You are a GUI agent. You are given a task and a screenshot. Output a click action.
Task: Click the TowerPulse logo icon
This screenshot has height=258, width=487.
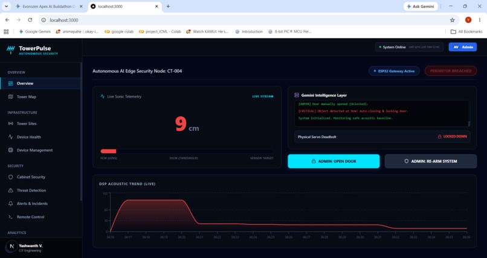tap(10, 49)
